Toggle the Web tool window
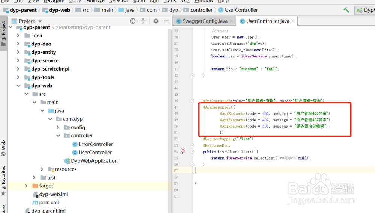The height and width of the screenshot is (213, 375). pos(3,148)
